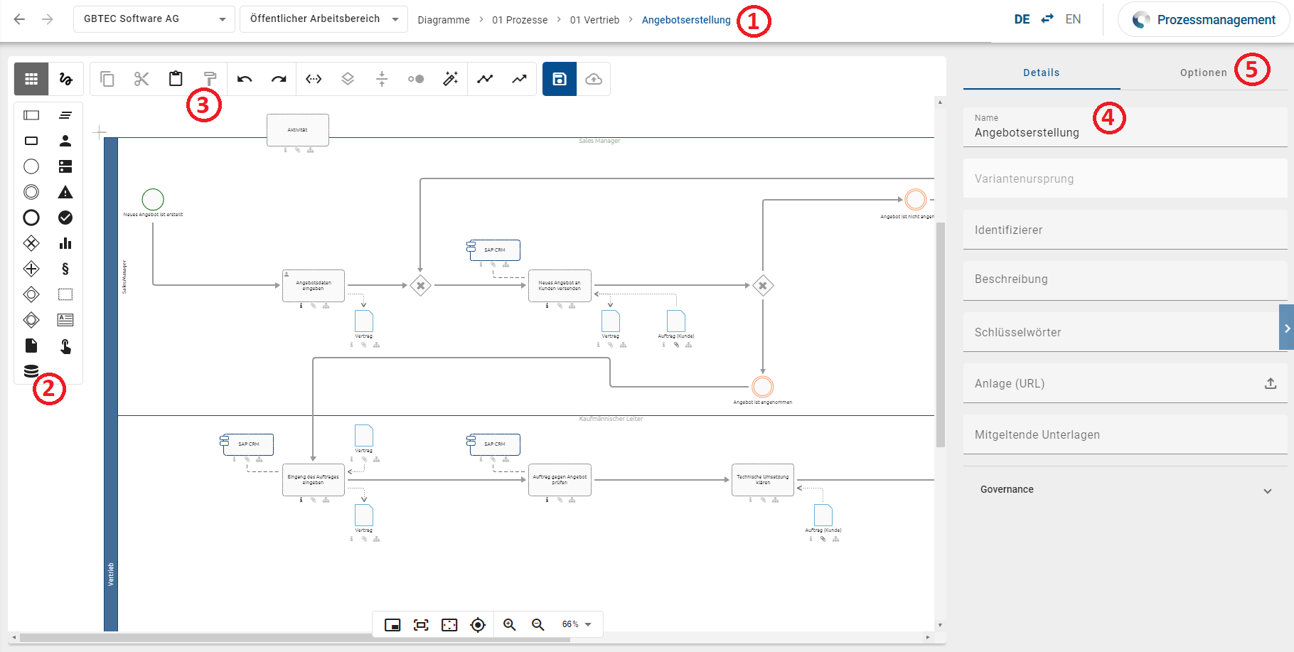This screenshot has height=652, width=1294.
Task: Click the Undo arrow in toolbar
Action: click(245, 79)
